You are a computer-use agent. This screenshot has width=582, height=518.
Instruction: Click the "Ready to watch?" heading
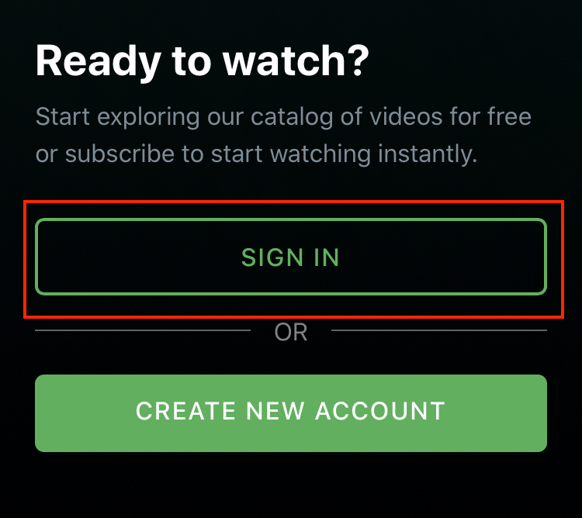click(x=203, y=61)
